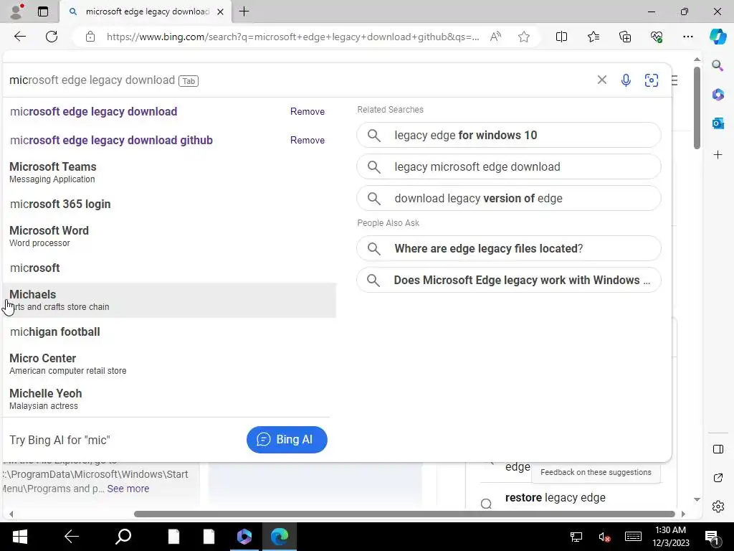
Task: Open the Windows Start menu
Action: point(19,537)
